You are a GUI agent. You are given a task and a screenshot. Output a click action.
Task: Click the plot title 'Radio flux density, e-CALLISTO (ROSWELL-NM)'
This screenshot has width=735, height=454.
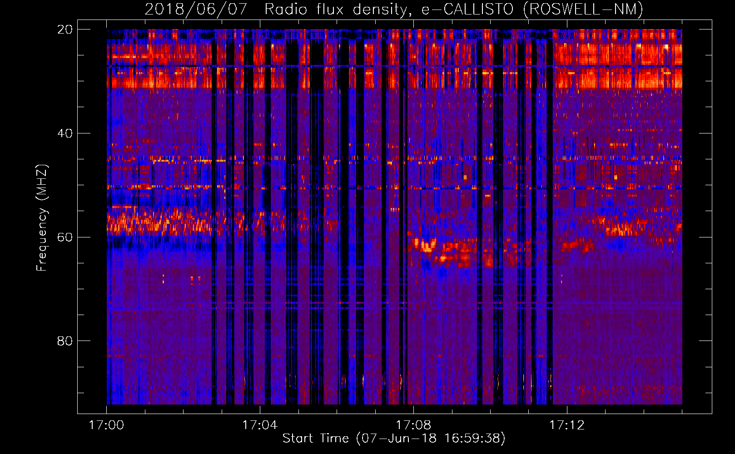[454, 9]
